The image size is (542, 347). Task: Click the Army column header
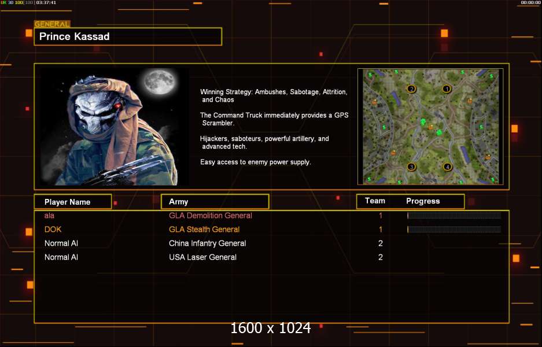pos(215,202)
